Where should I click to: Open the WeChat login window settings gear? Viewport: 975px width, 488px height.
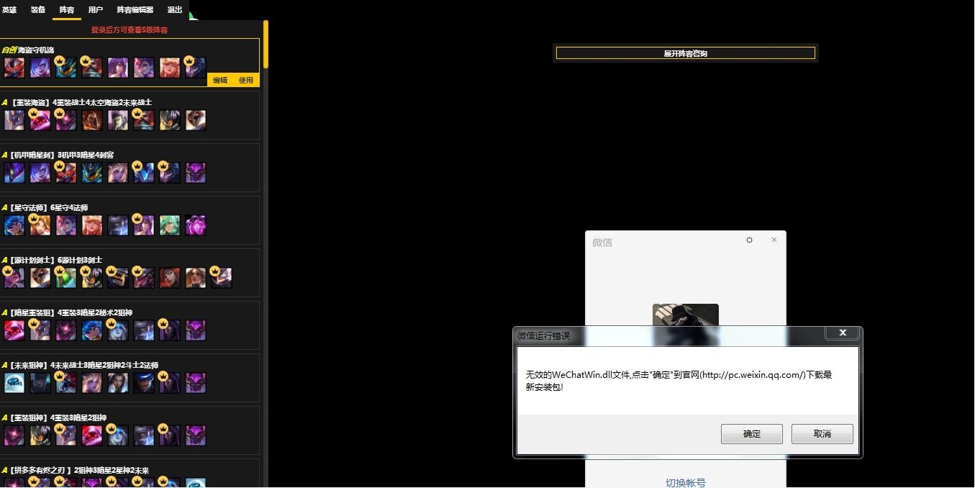tap(749, 240)
